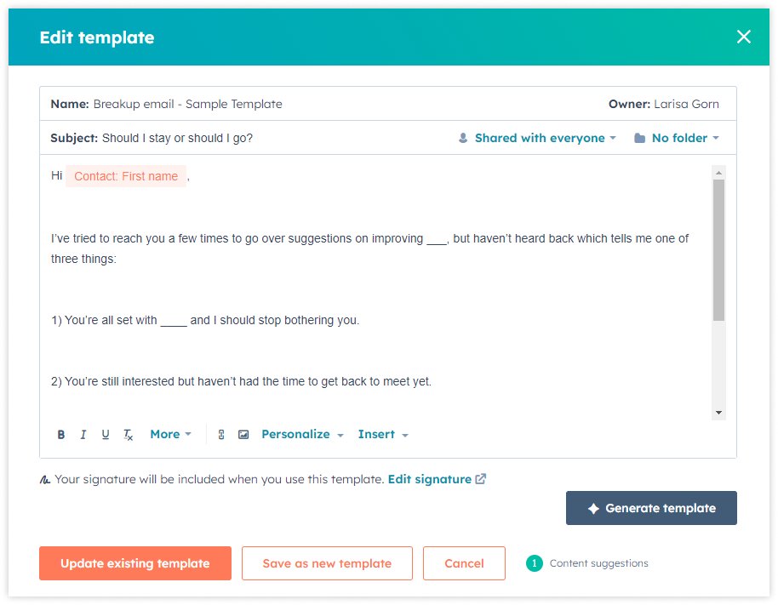Open the Edit signature link
Viewport: 778px width, 605px height.
[431, 479]
